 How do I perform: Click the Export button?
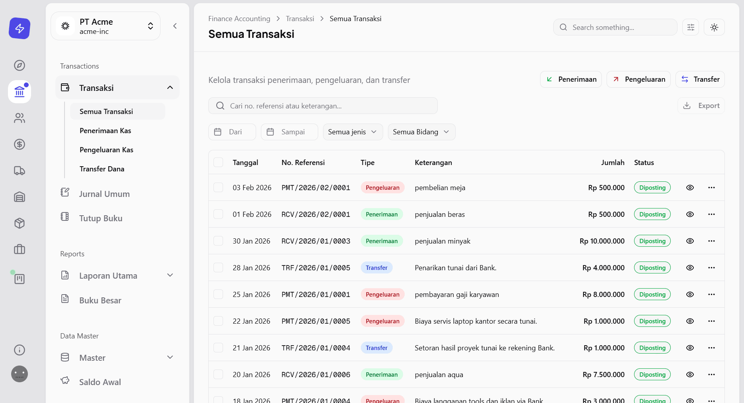pyautogui.click(x=701, y=106)
